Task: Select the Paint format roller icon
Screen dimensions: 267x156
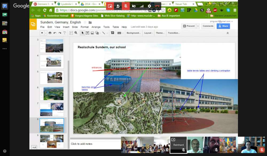Action: coord(65,33)
